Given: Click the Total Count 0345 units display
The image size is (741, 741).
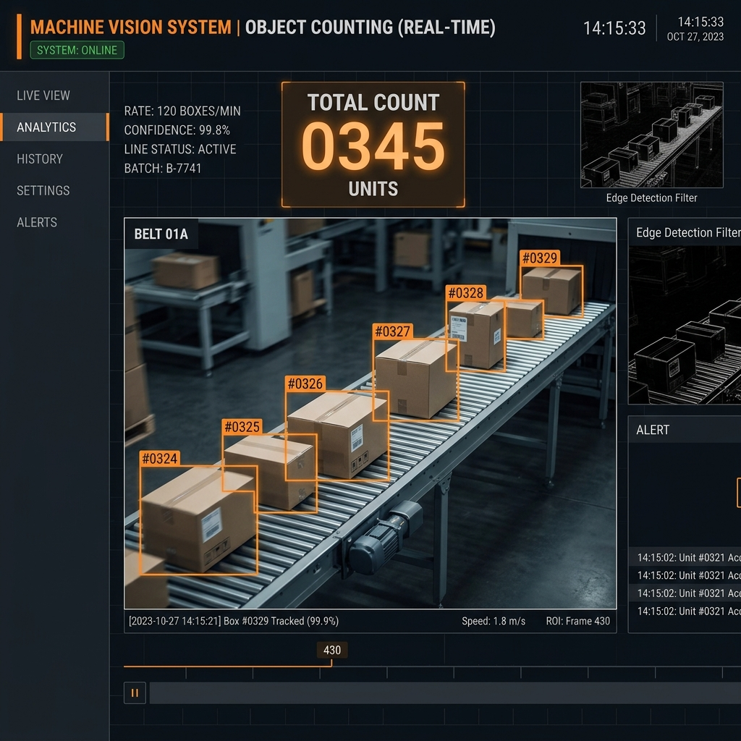Looking at the screenshot, I should pyautogui.click(x=373, y=145).
